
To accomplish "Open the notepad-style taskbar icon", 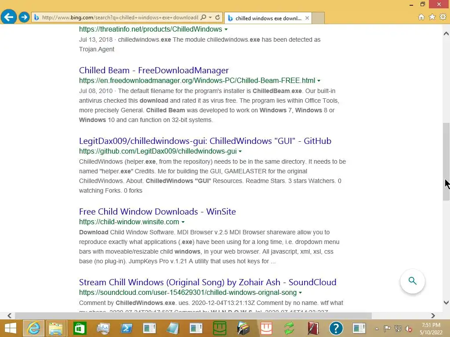I will [x=173, y=328].
